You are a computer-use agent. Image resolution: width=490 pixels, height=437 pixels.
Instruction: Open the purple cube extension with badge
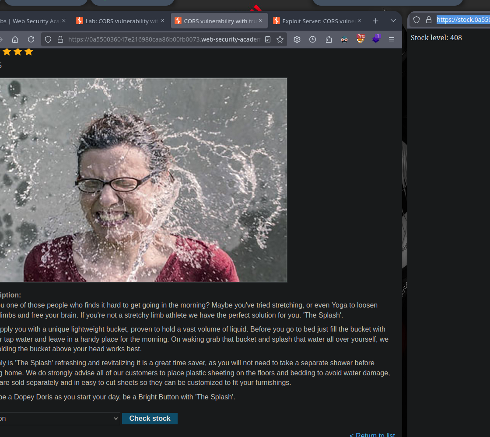point(376,39)
